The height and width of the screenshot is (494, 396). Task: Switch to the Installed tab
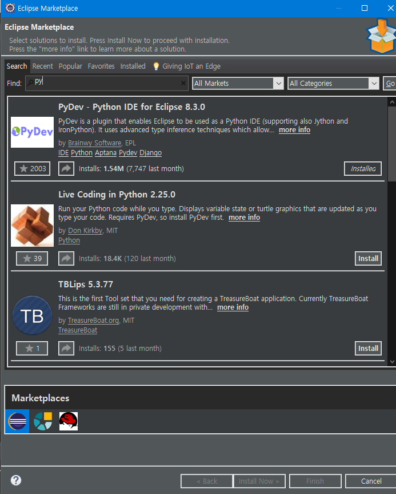coord(133,66)
